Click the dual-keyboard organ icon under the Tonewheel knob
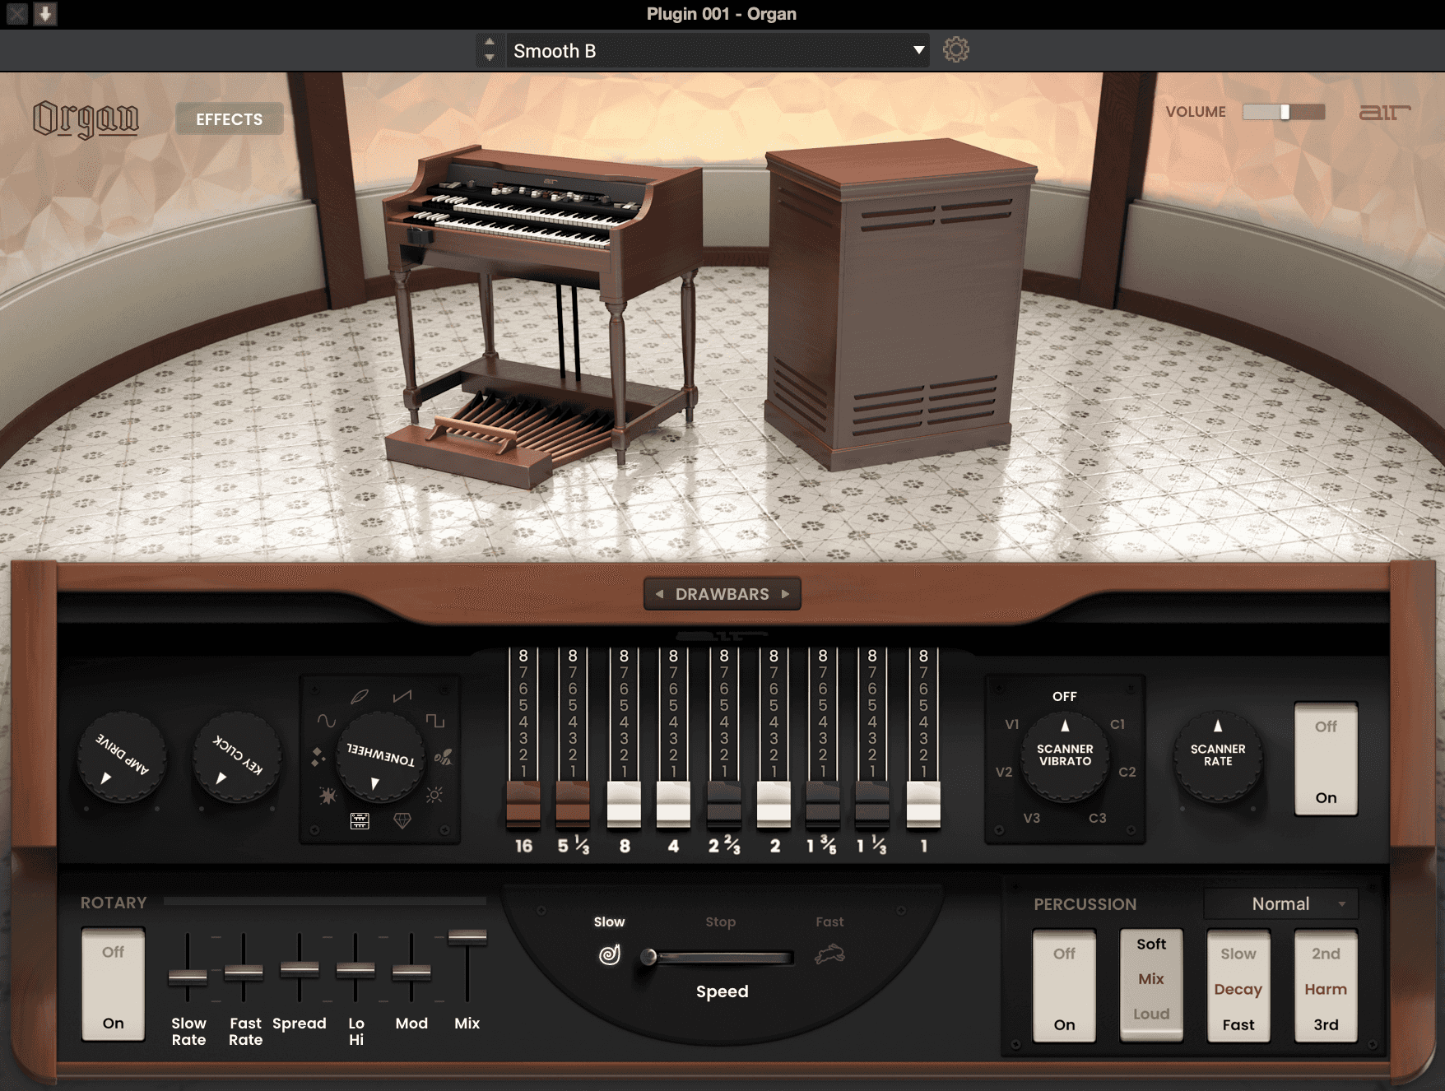 point(360,821)
